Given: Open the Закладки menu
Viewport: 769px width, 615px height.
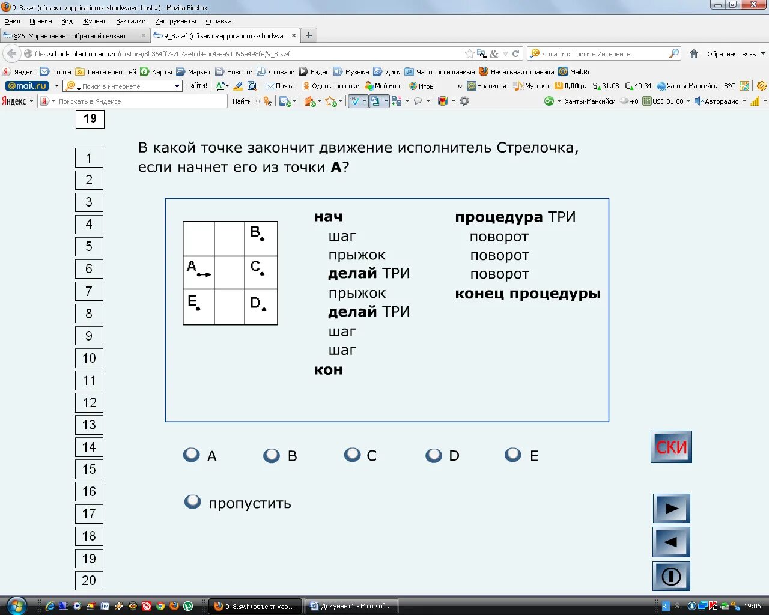Looking at the screenshot, I should coord(130,21).
